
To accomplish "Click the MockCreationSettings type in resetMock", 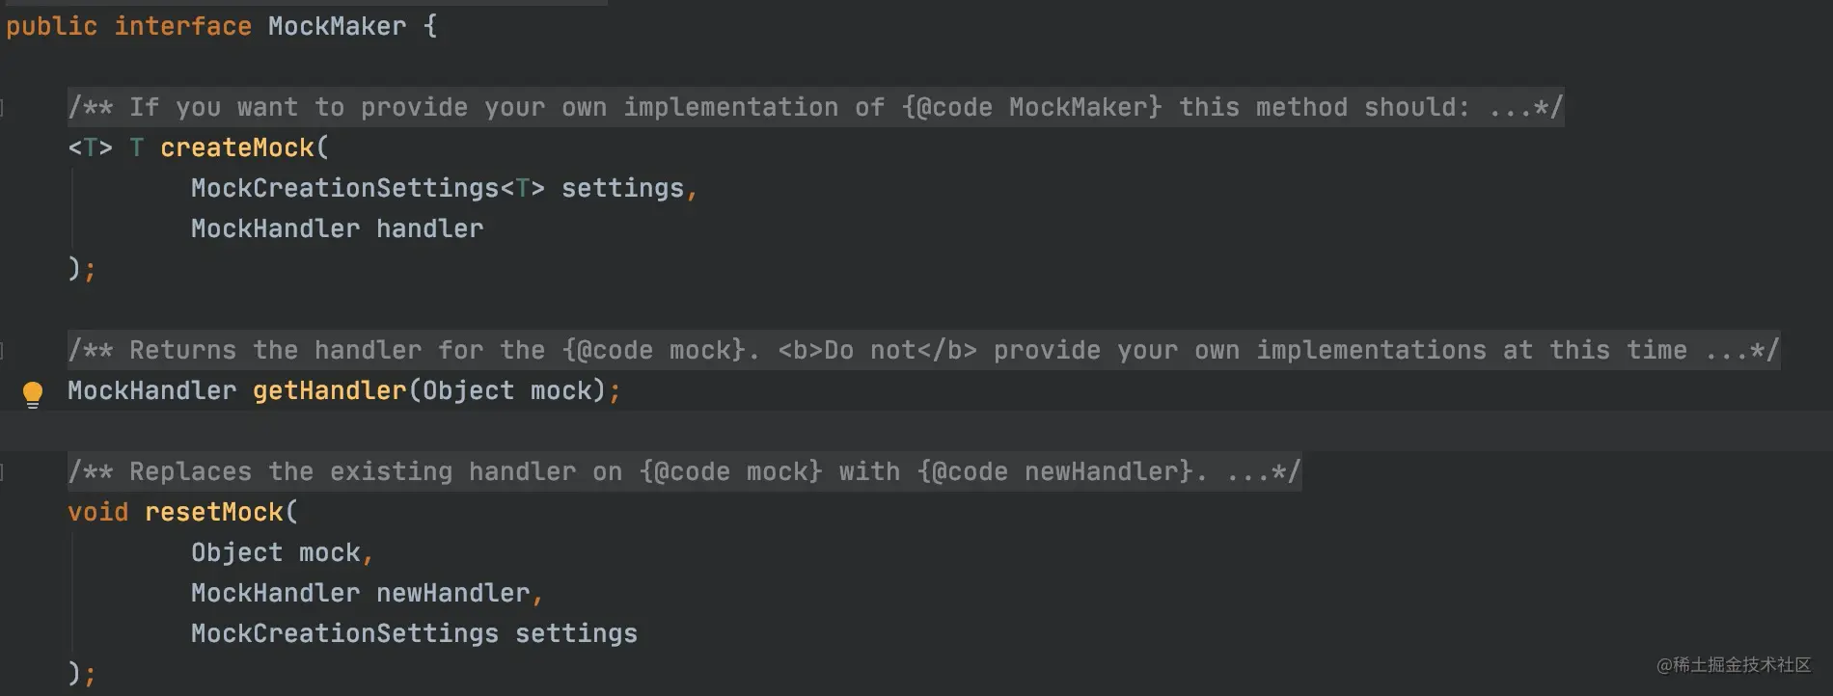I will click(x=345, y=634).
